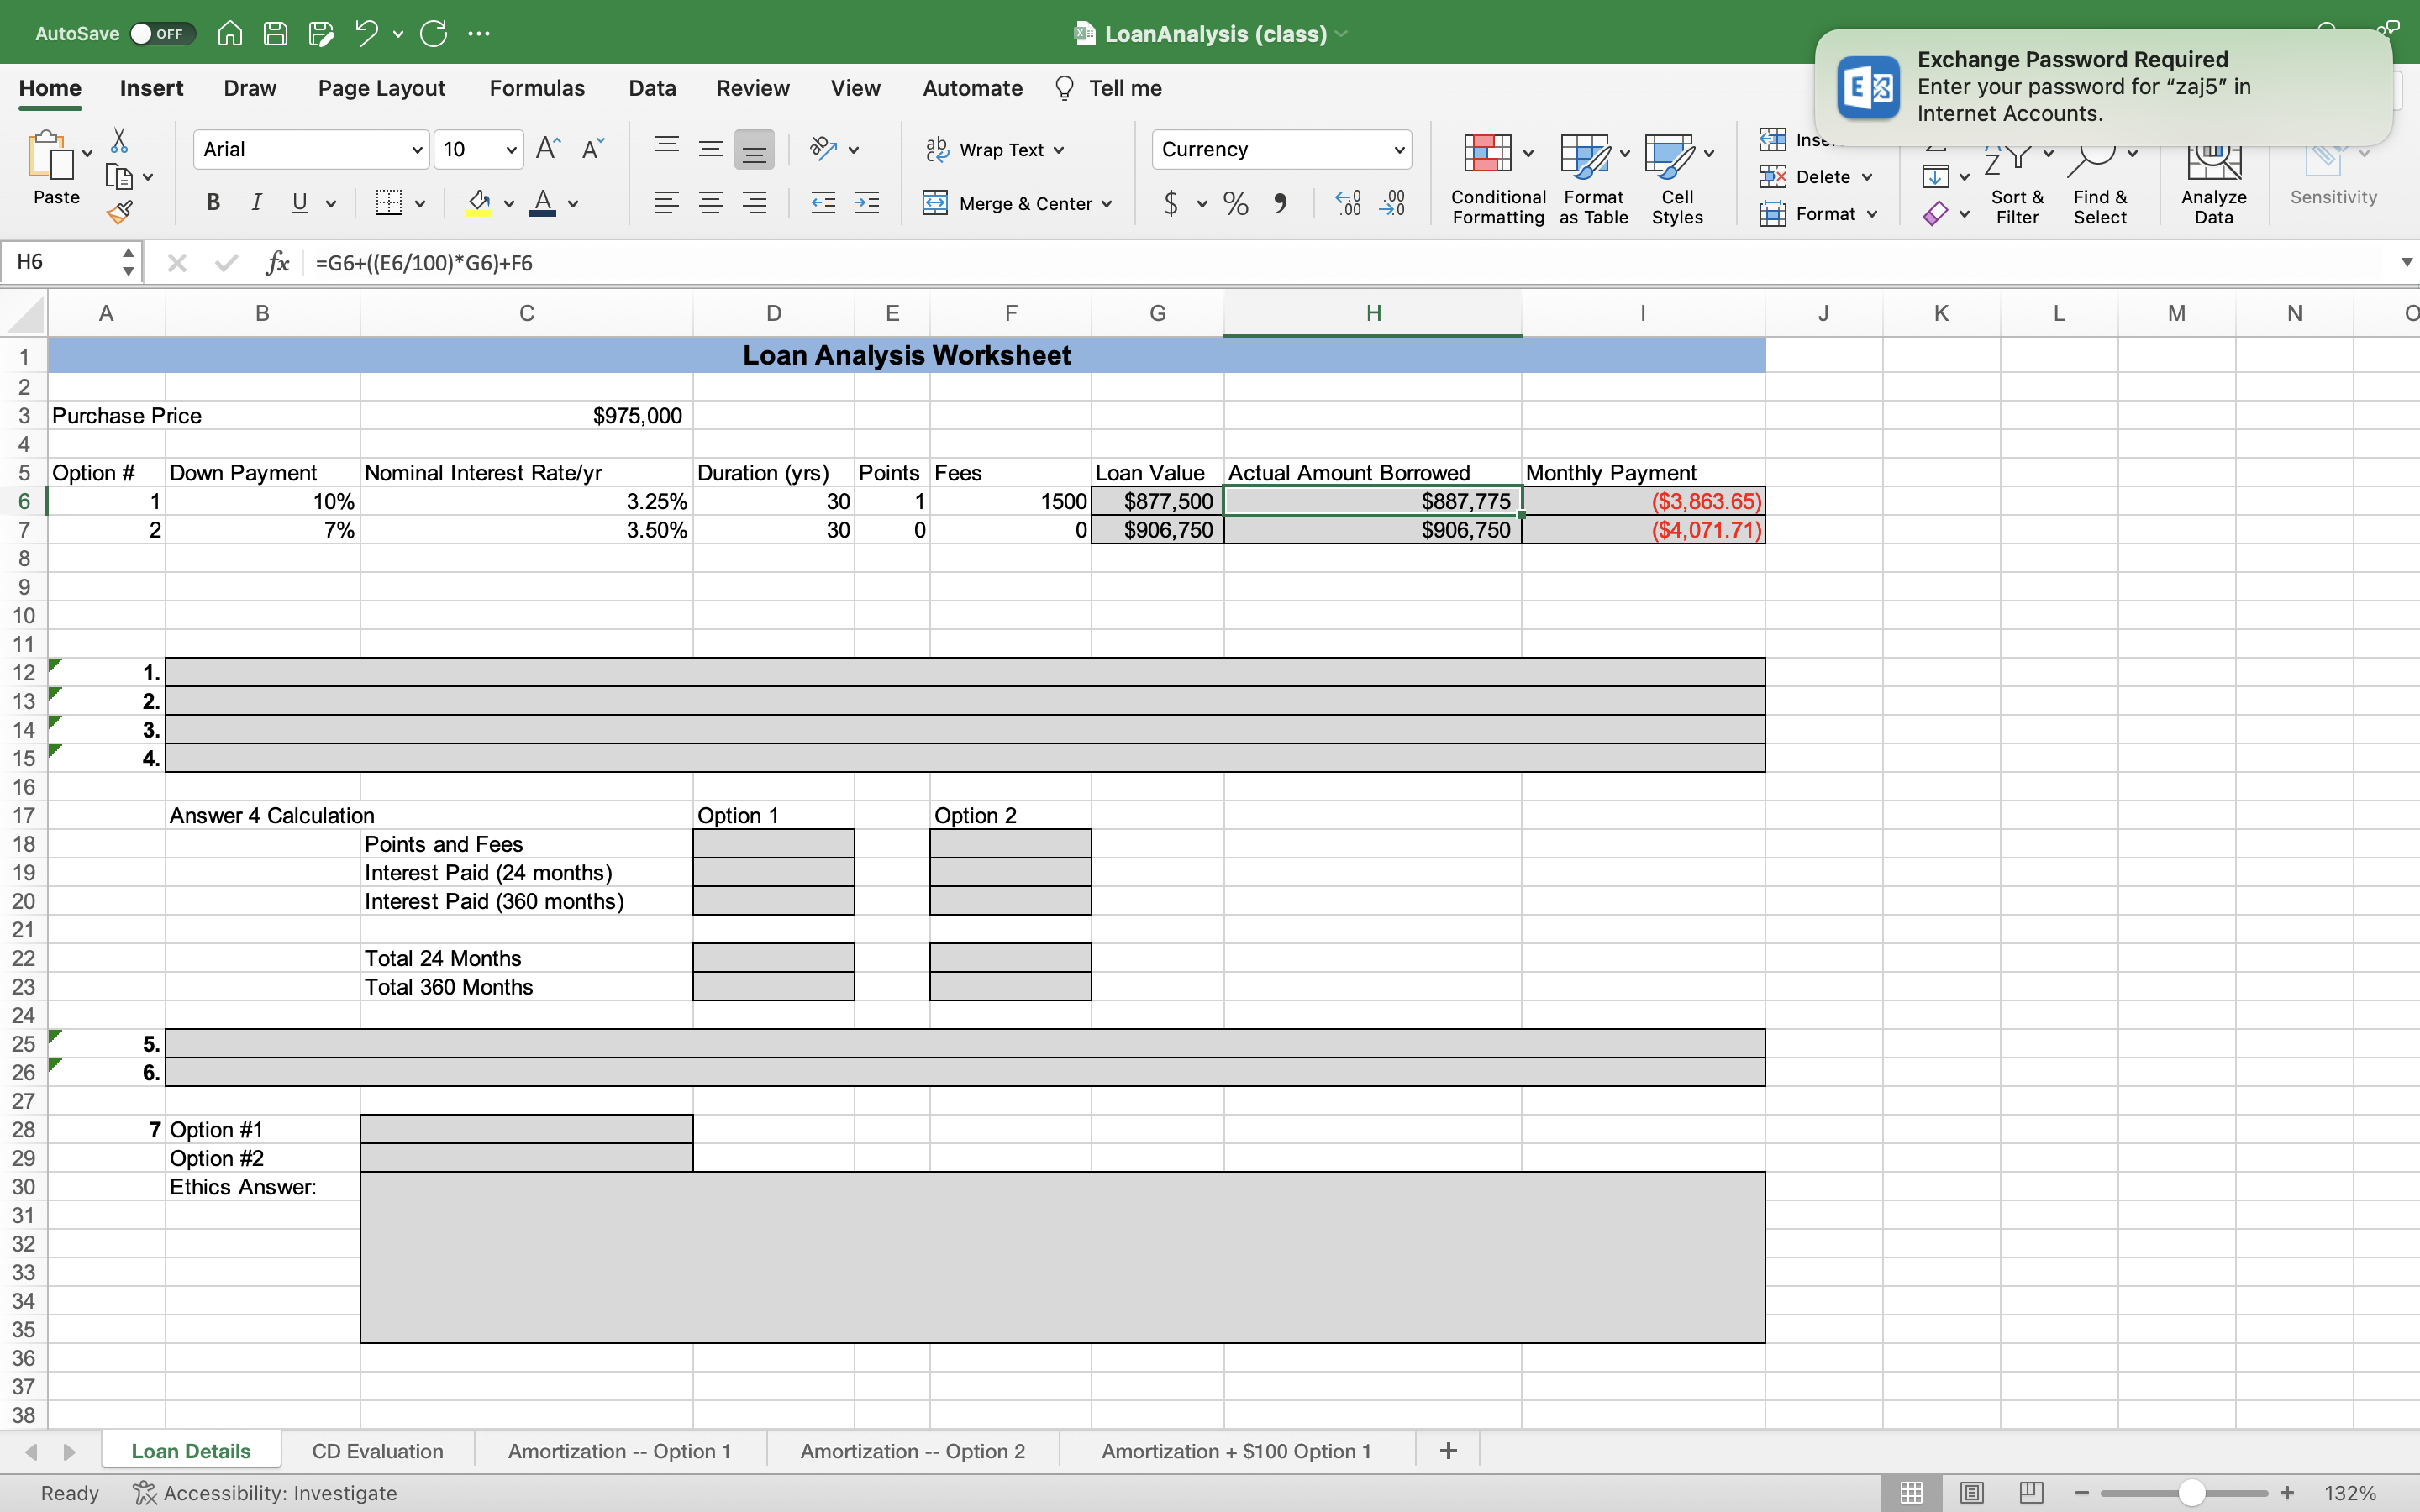The width and height of the screenshot is (2420, 1512).
Task: Open the CD Evaluation sheet tab
Action: (x=378, y=1450)
